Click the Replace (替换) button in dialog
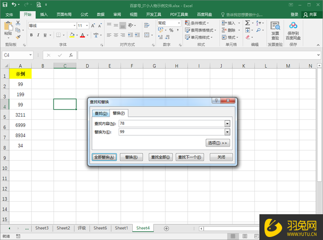 131,157
